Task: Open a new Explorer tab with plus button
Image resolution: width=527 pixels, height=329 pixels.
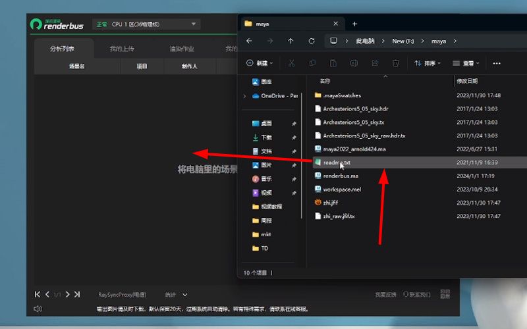Action: (x=354, y=23)
